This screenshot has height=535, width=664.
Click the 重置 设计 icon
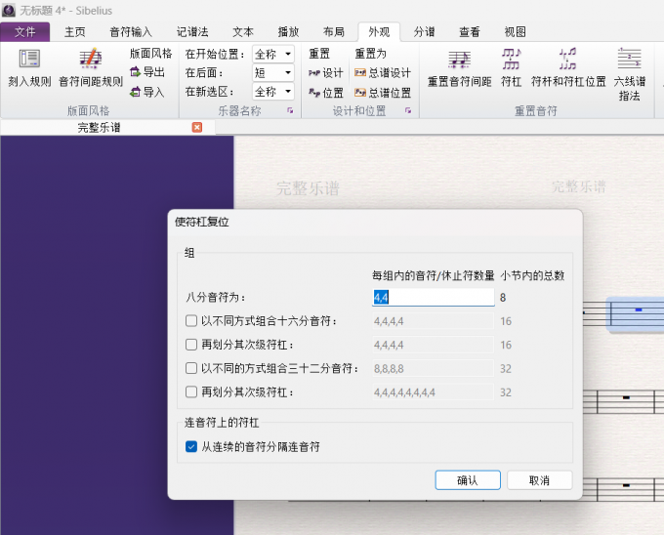coord(325,73)
